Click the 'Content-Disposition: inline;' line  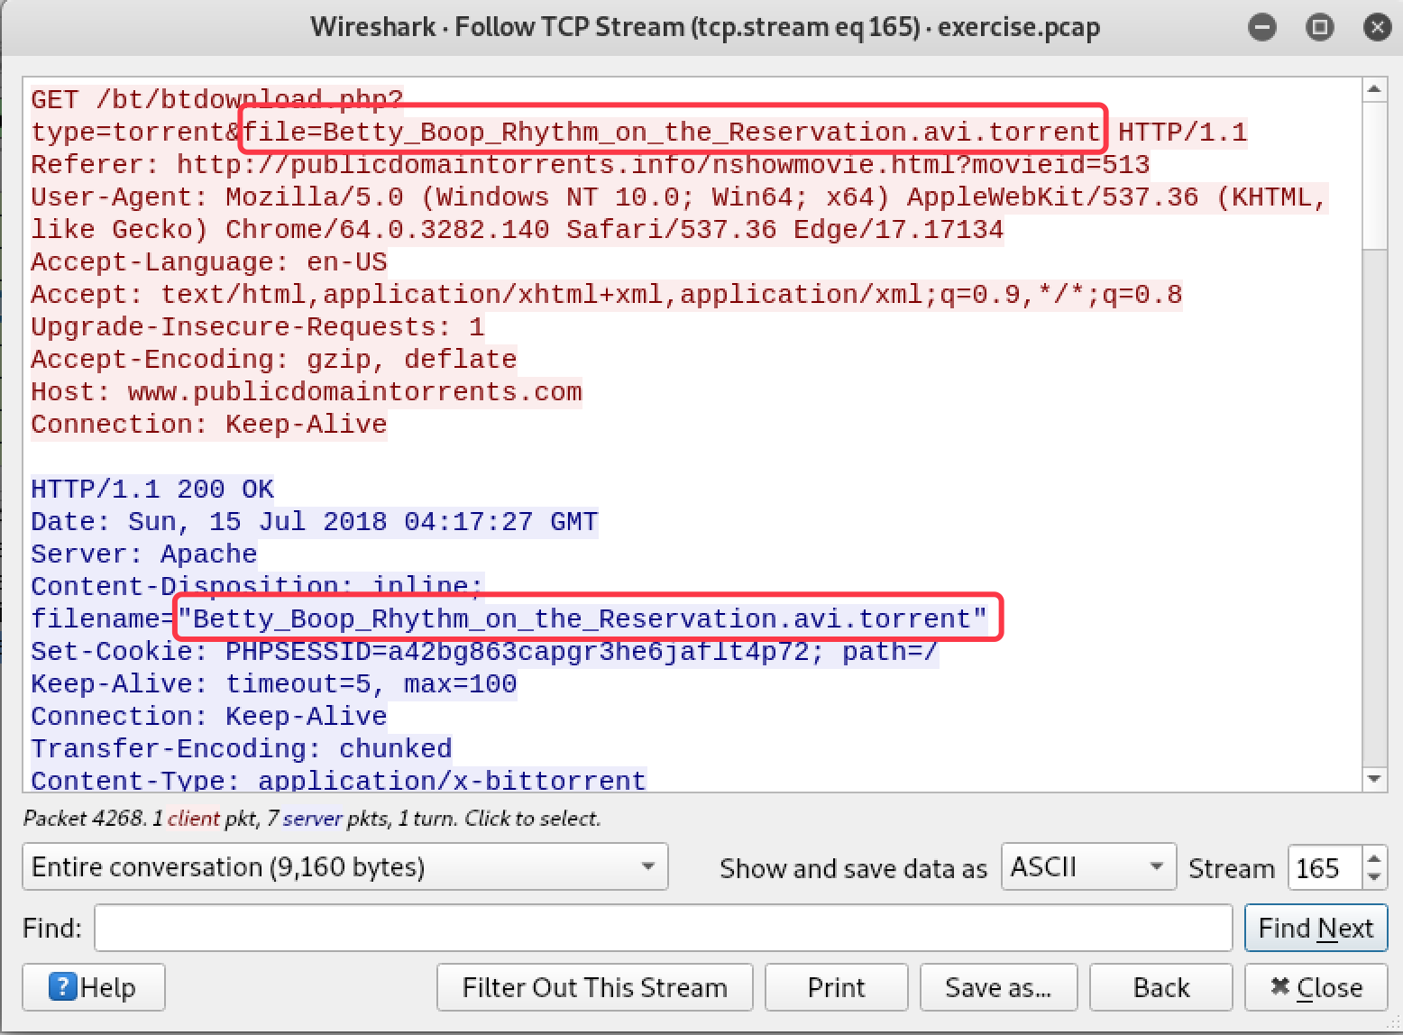pos(258,587)
